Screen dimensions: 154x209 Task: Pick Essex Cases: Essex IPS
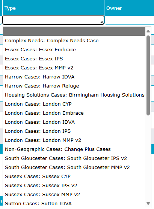coord(74,58)
